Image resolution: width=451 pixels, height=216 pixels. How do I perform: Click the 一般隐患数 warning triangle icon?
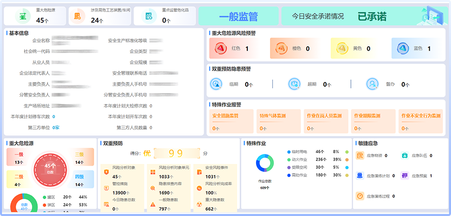click(153, 204)
